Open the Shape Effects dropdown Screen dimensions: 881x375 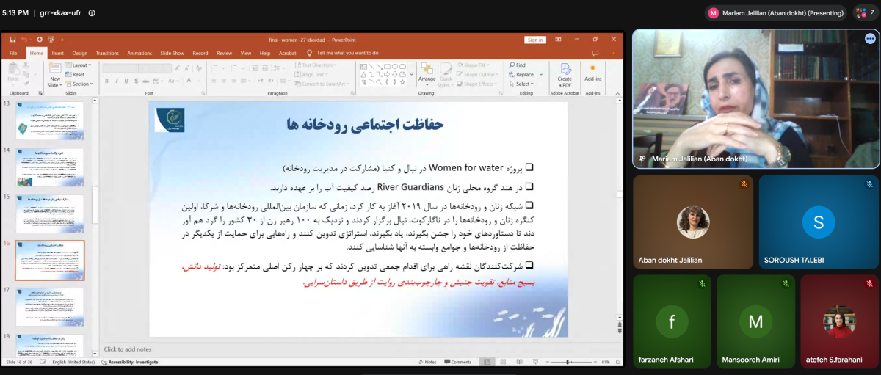click(478, 84)
